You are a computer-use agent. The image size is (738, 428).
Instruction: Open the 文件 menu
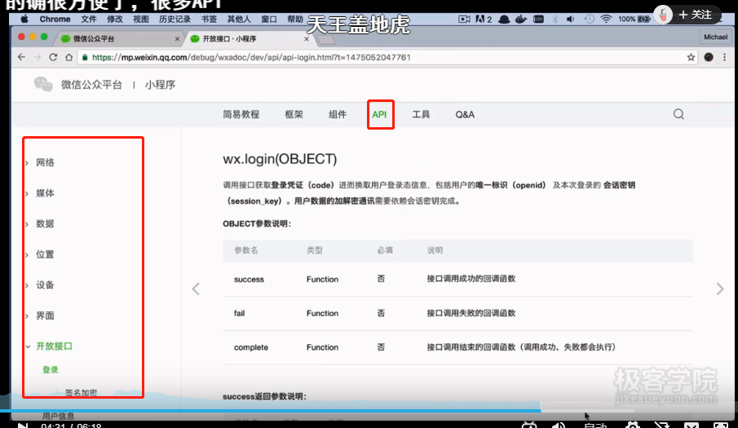click(x=89, y=20)
